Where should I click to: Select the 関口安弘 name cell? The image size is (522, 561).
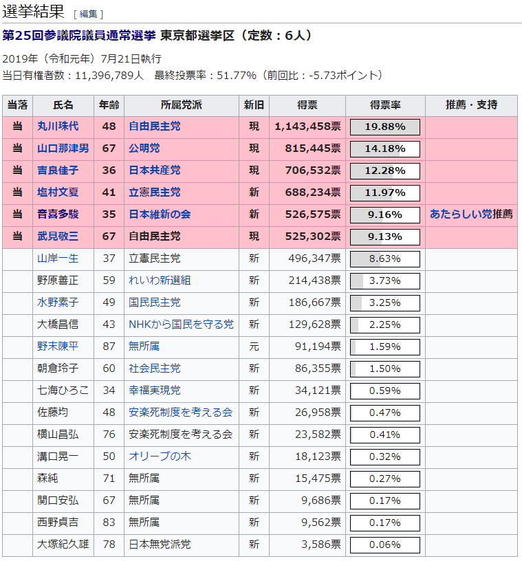[x=63, y=500]
